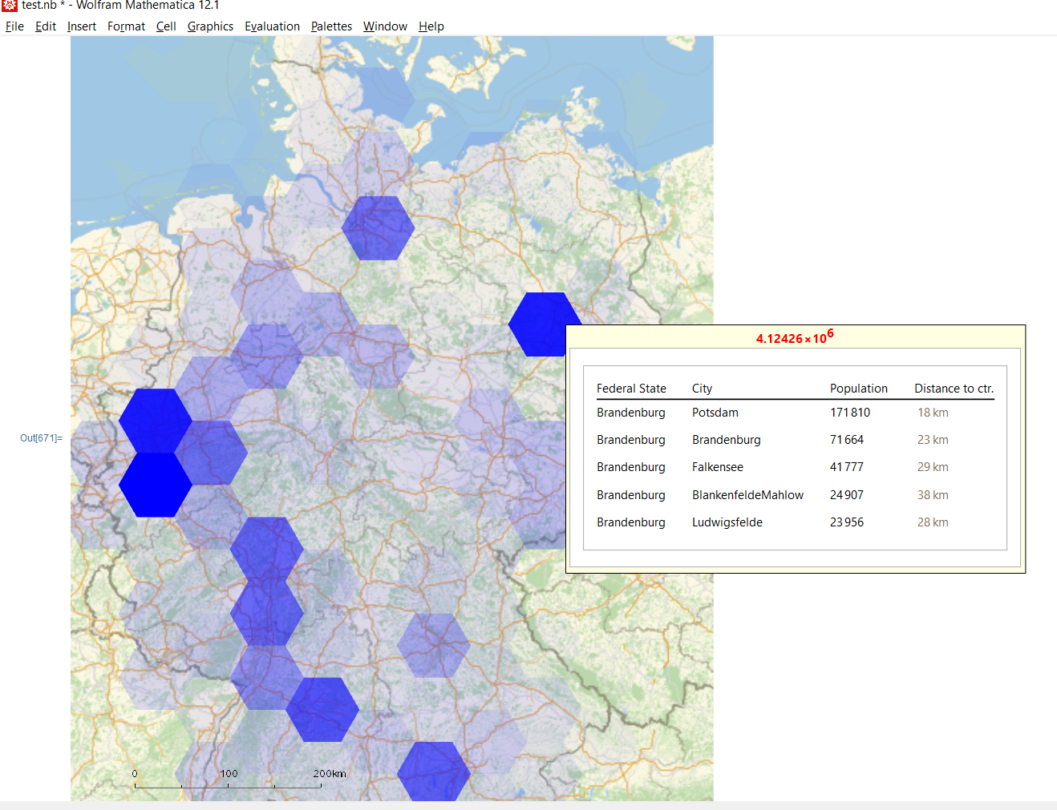Click population value 171810

point(850,413)
